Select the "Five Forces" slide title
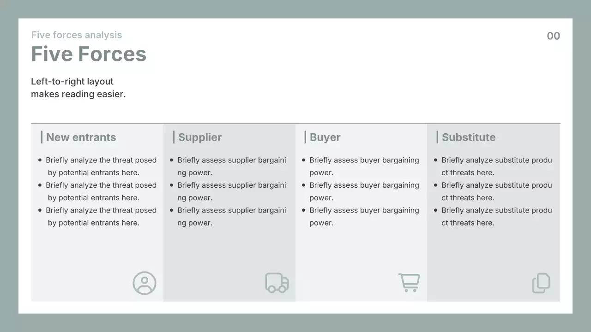The width and height of the screenshot is (591, 332). [89, 54]
